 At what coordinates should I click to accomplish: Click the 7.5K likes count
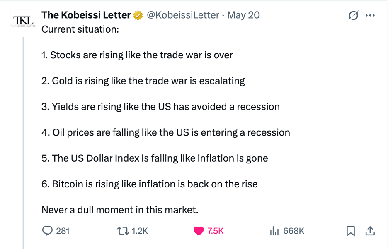click(x=216, y=231)
